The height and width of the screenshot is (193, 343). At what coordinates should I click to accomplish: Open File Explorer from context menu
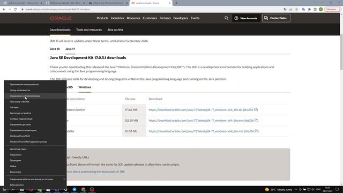[x=35, y=160]
